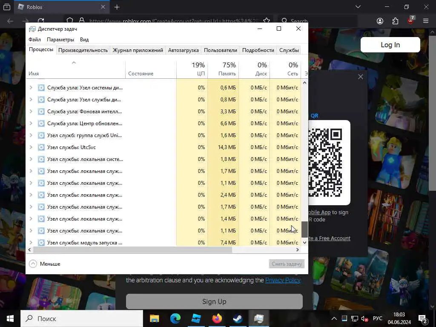This screenshot has height=327, width=436.
Task: Sort by ЦП column header
Action: [192, 69]
